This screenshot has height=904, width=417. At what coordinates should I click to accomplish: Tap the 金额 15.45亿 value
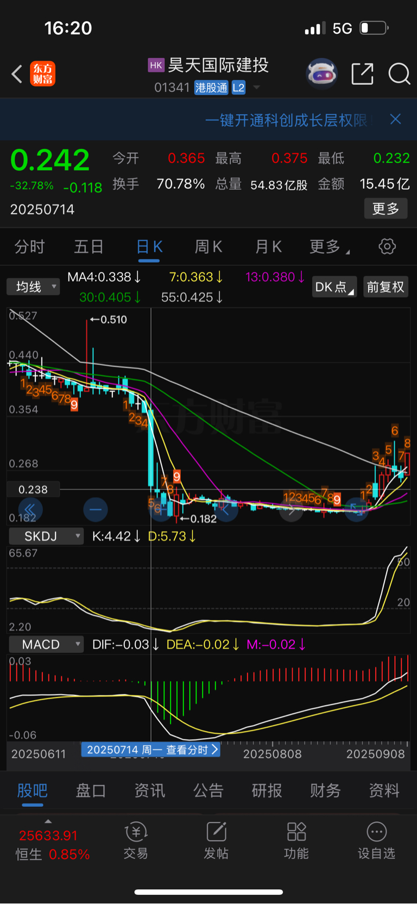(385, 184)
